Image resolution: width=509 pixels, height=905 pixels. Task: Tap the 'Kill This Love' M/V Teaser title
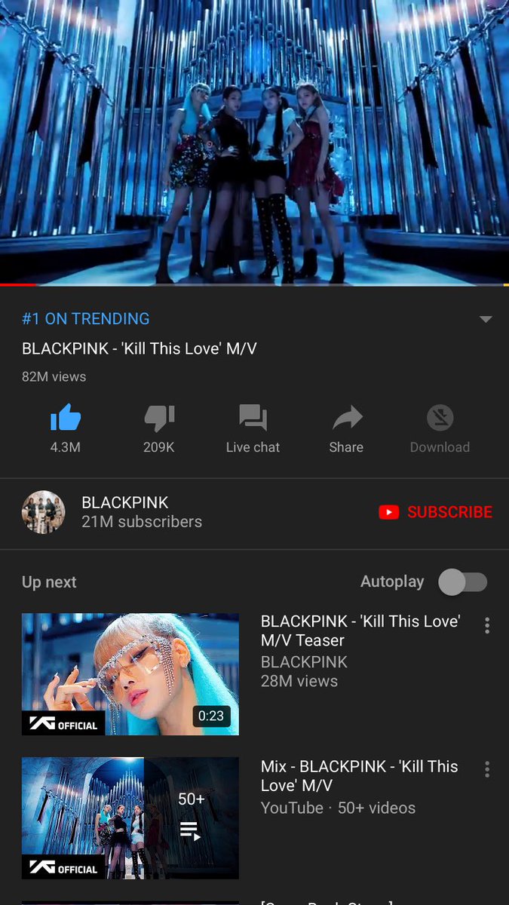pyautogui.click(x=360, y=630)
